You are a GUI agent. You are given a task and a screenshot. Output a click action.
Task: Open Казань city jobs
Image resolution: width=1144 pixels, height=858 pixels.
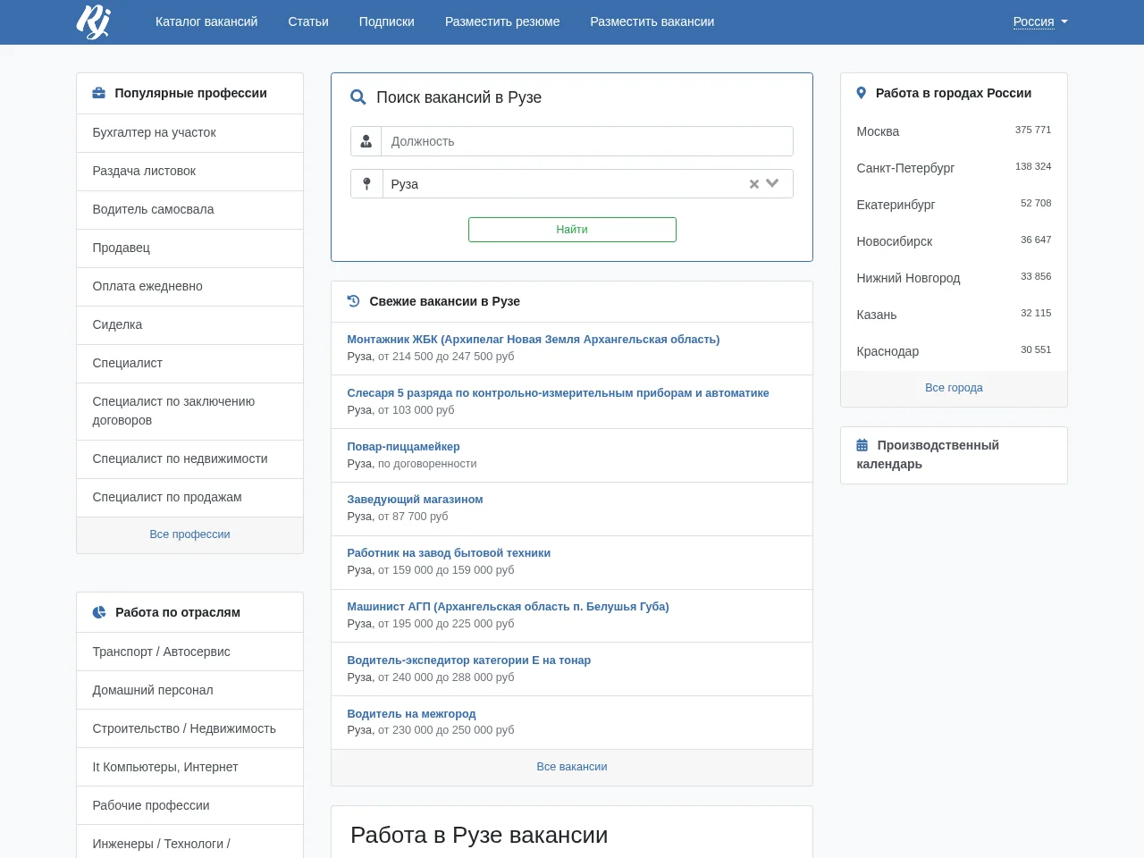click(877, 315)
